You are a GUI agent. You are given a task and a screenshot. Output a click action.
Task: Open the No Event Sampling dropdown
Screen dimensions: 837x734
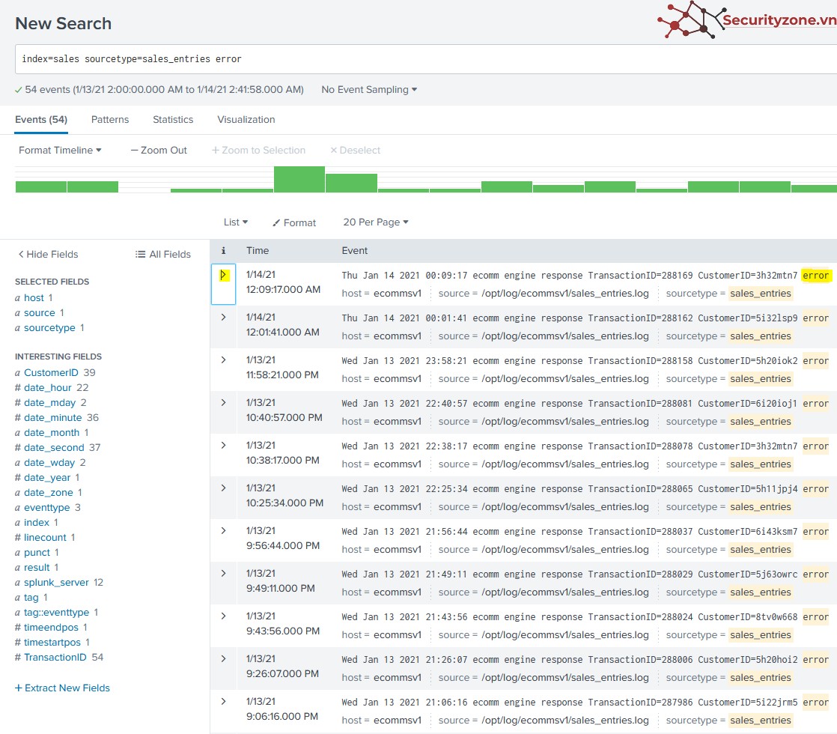(369, 90)
